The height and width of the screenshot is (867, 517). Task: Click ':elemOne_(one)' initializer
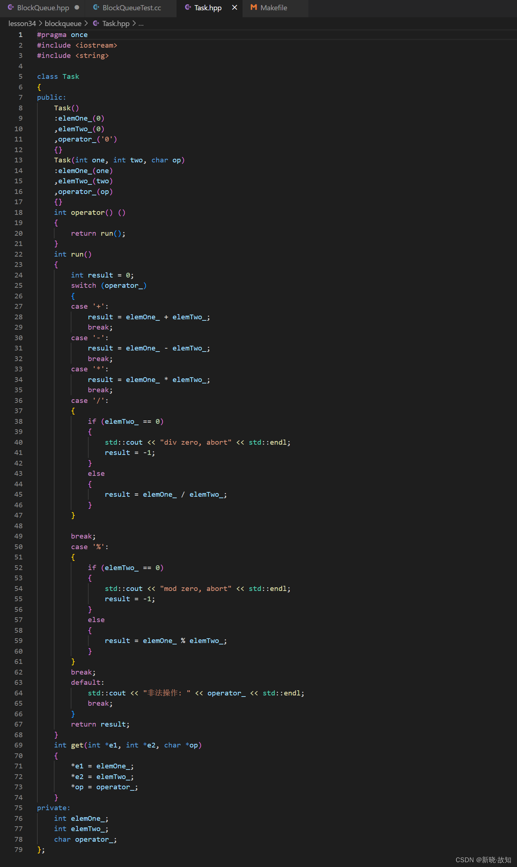click(83, 171)
